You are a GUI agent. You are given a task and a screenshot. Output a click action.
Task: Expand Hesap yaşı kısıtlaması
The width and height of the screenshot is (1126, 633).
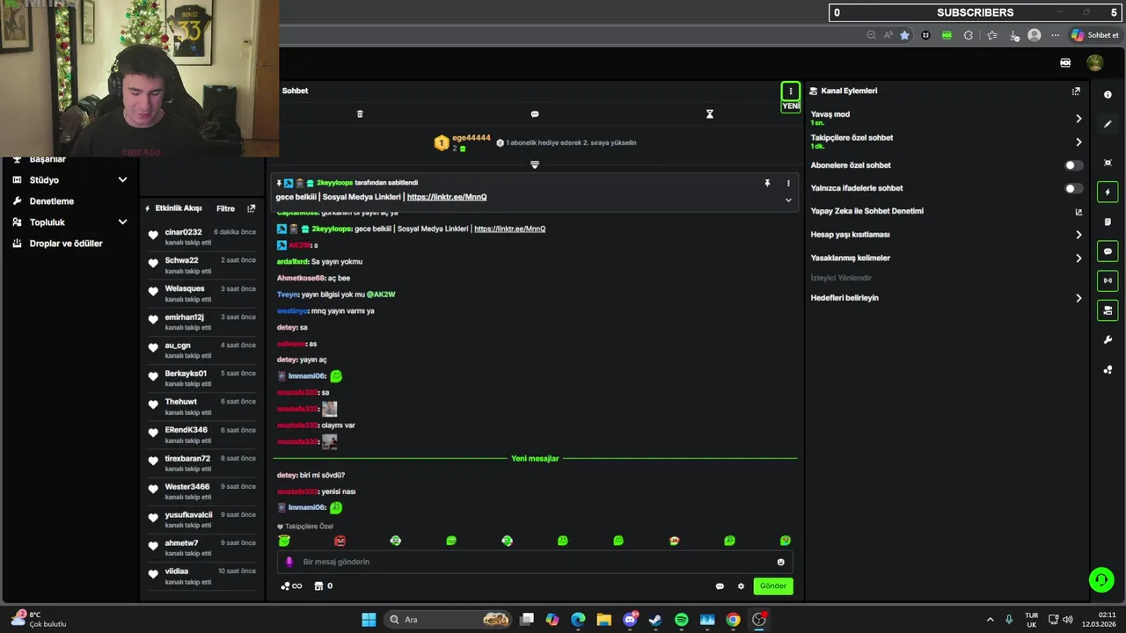pos(1078,235)
